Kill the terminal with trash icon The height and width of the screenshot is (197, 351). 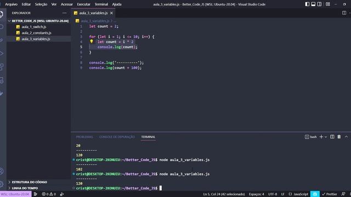[x=339, y=137]
